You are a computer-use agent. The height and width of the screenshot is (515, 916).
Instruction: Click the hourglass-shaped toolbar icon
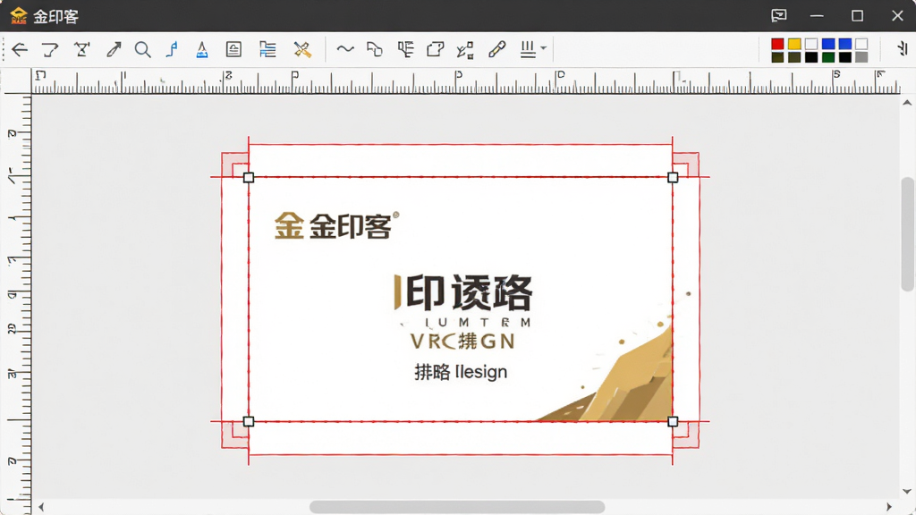(x=81, y=50)
